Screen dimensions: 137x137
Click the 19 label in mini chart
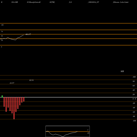(88, 133)
